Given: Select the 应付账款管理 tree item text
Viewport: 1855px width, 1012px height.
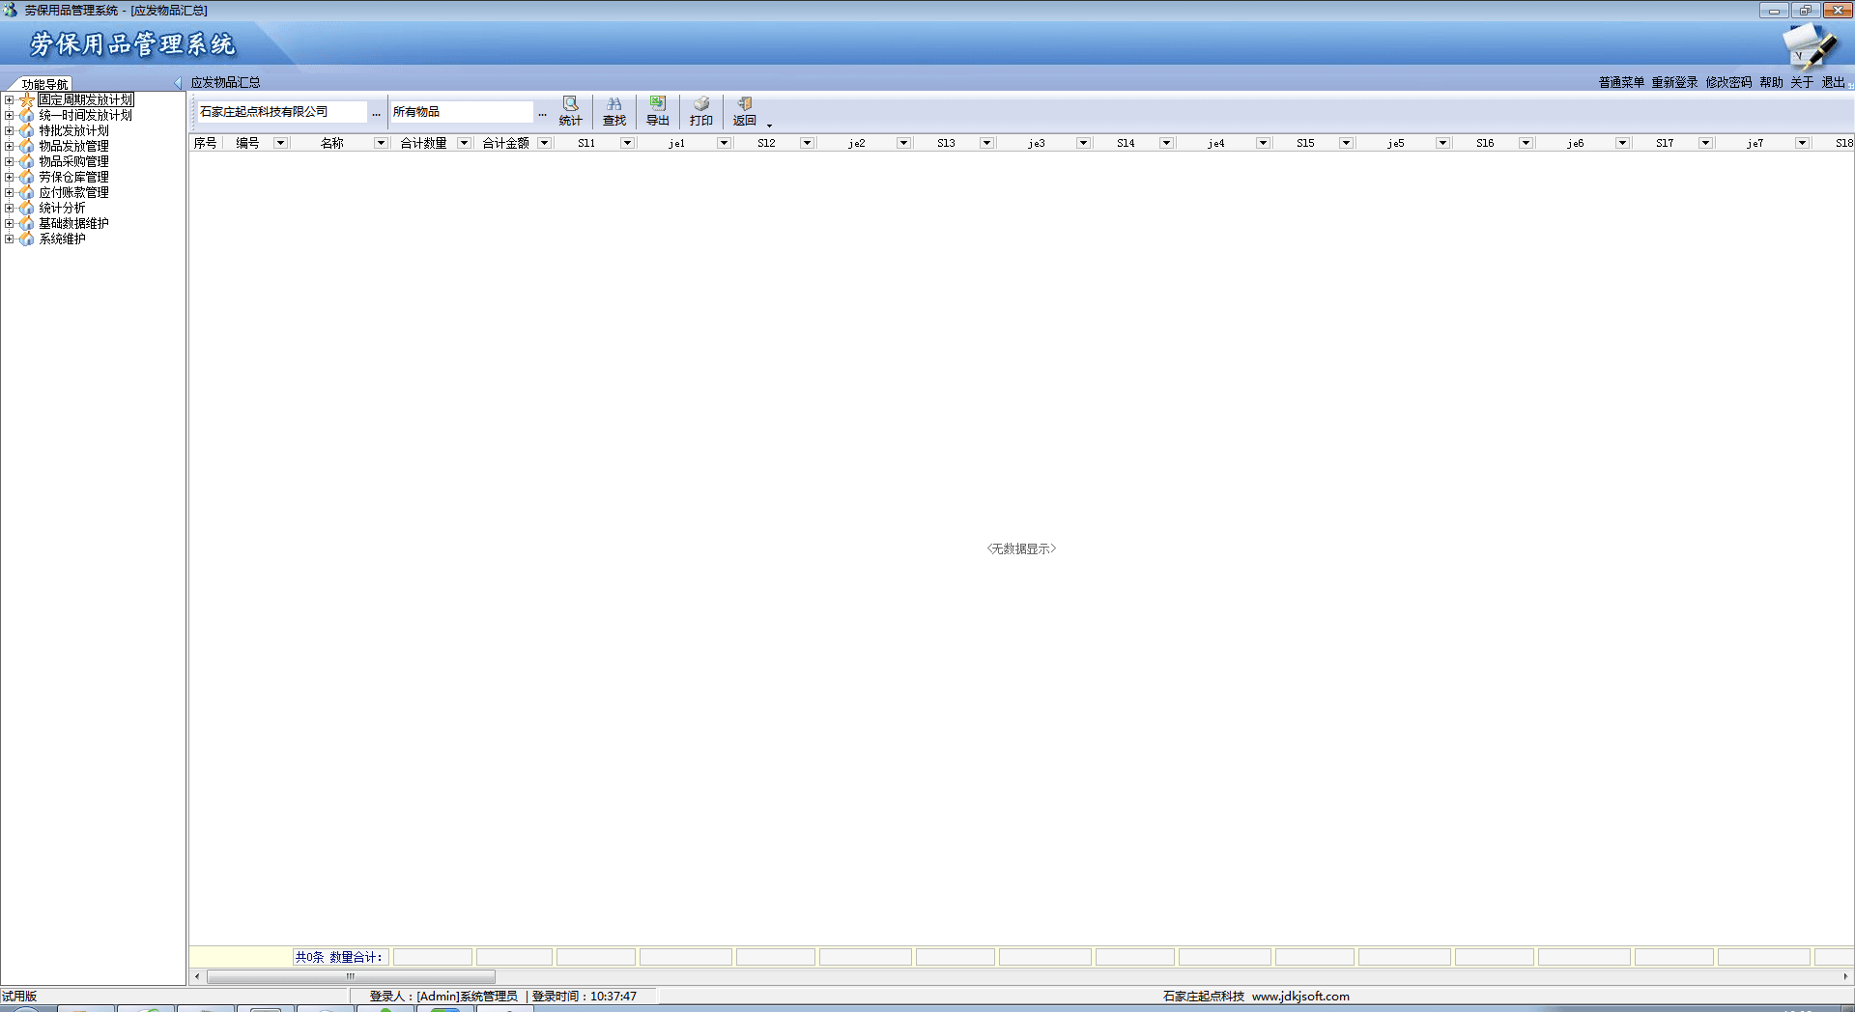Looking at the screenshot, I should (73, 193).
